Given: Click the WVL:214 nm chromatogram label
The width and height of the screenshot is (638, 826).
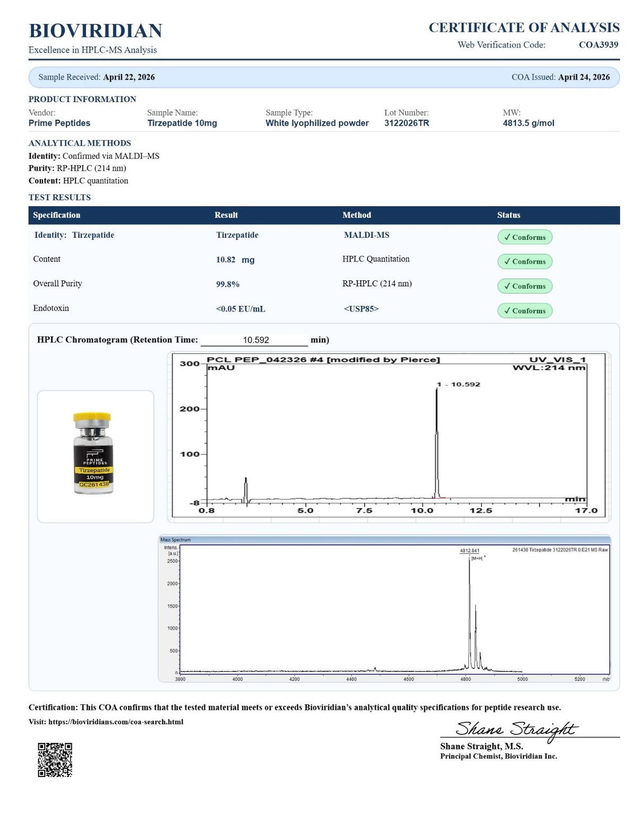Looking at the screenshot, I should point(549,368).
